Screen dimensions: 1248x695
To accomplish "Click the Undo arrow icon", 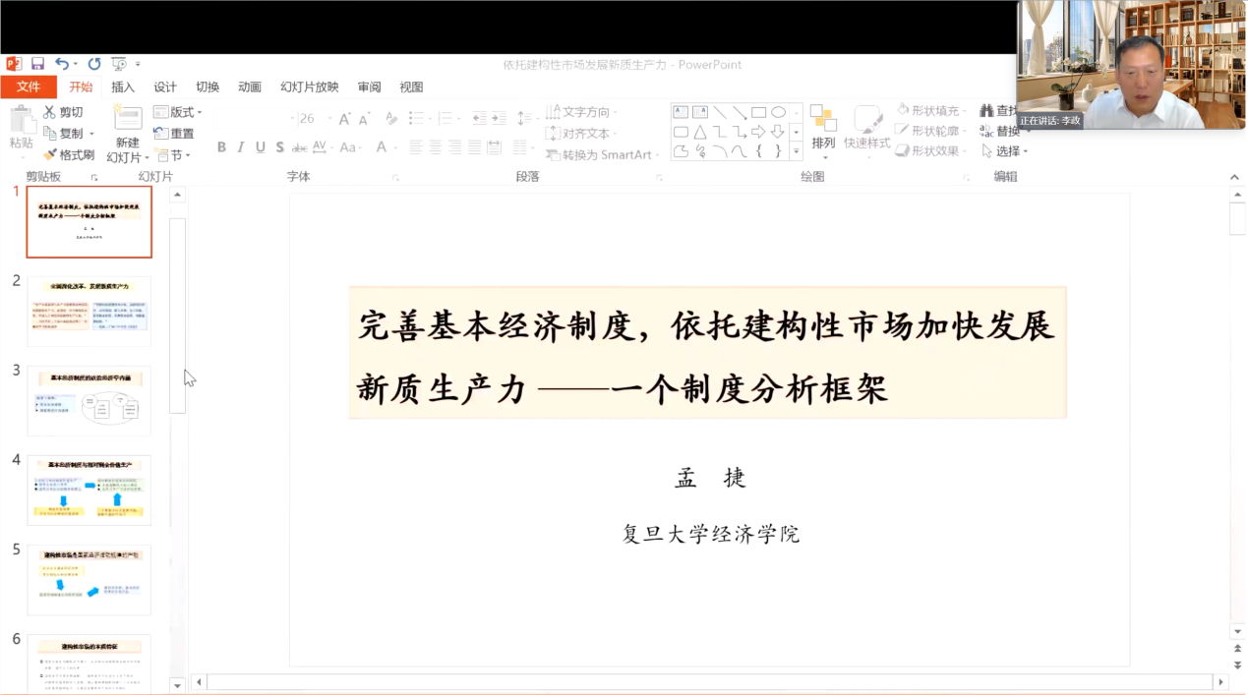I will click(62, 64).
